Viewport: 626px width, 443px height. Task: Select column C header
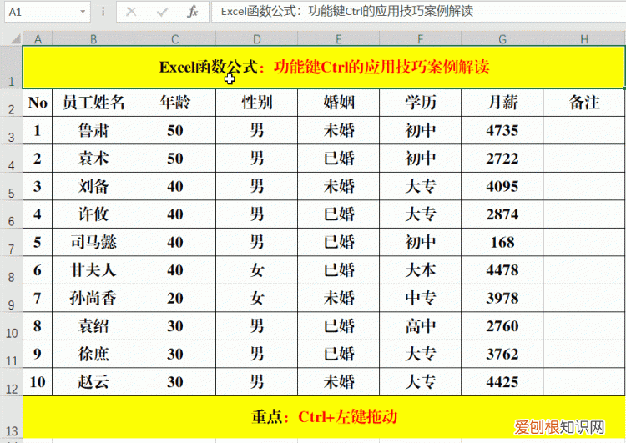[x=175, y=39]
